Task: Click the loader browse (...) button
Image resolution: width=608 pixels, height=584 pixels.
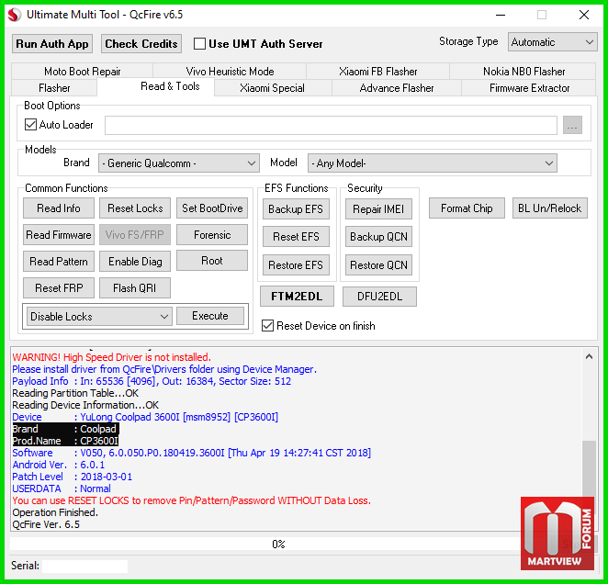Action: (572, 125)
